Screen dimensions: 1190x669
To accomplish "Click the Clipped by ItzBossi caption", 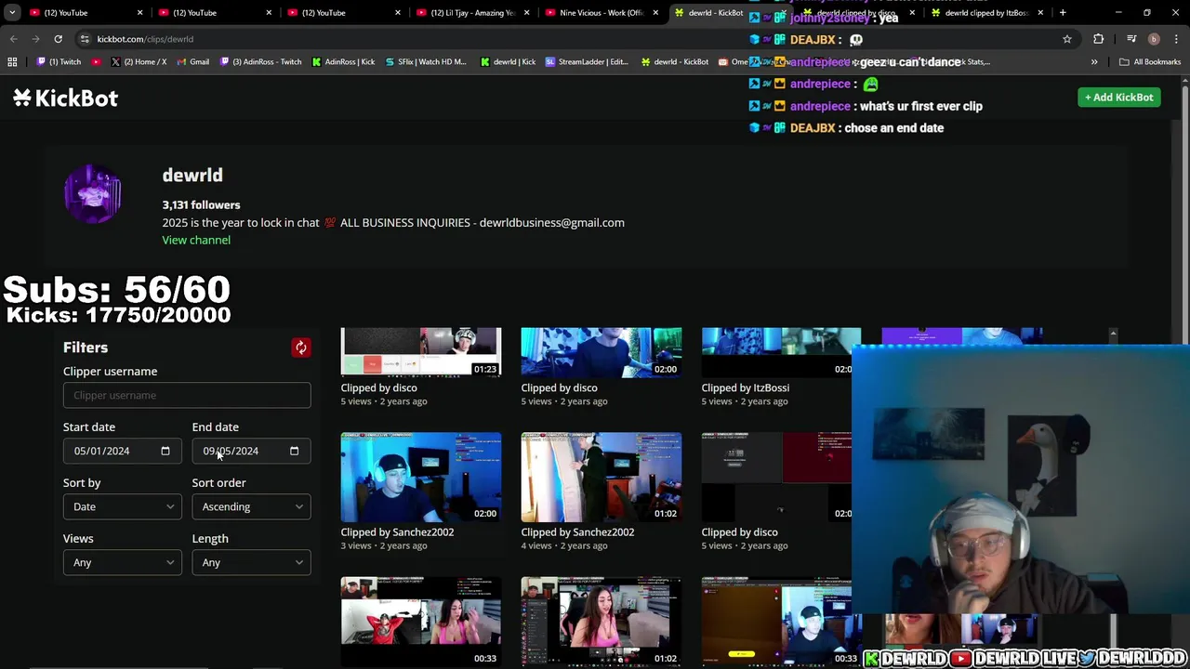I will coord(745,387).
